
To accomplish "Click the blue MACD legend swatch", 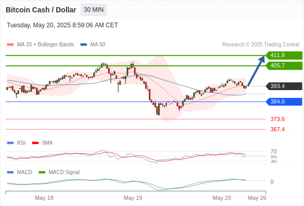I will pyautogui.click(x=10, y=173).
